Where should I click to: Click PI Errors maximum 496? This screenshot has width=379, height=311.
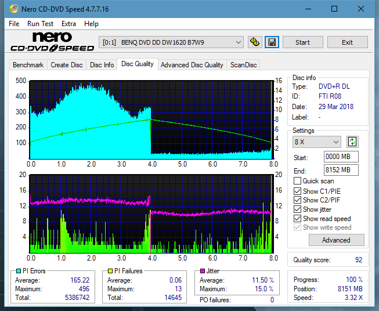click(84, 288)
